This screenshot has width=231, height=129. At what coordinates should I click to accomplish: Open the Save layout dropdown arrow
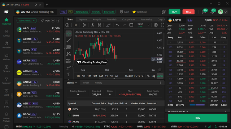(x=148, y=25)
